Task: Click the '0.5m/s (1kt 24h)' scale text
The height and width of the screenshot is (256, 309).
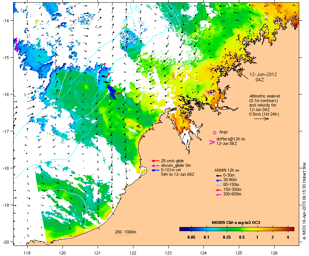Action: (264, 114)
